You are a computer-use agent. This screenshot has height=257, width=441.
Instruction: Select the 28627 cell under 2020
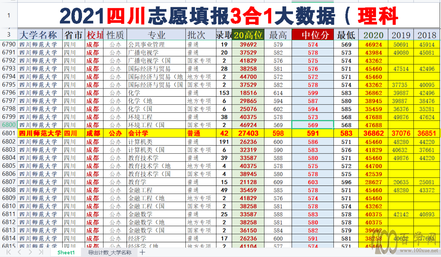[373, 182]
